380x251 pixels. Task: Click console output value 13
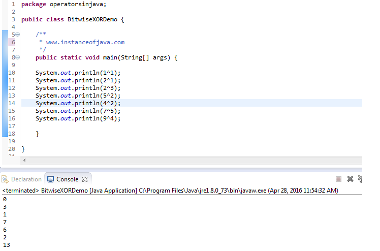pyautogui.click(x=7, y=245)
